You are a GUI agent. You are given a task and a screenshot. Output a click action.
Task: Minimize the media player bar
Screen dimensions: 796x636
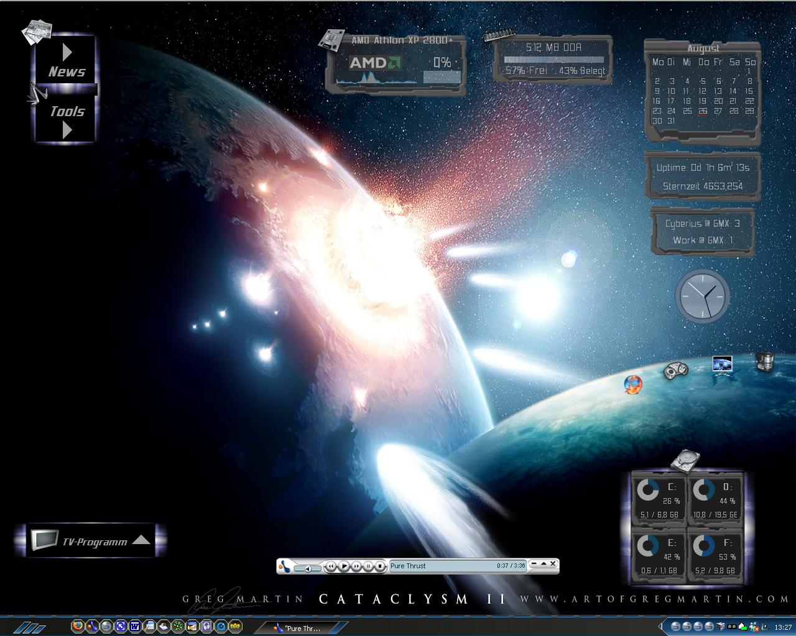pos(534,564)
